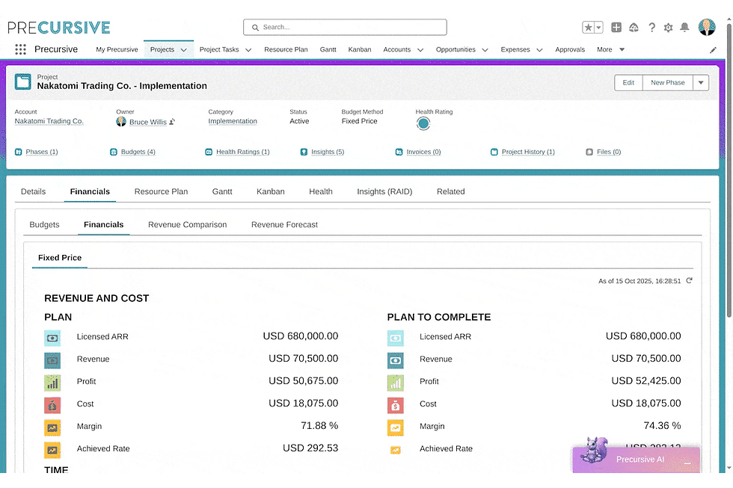The image size is (733, 488).
Task: View notifications bell icon
Action: click(x=684, y=28)
